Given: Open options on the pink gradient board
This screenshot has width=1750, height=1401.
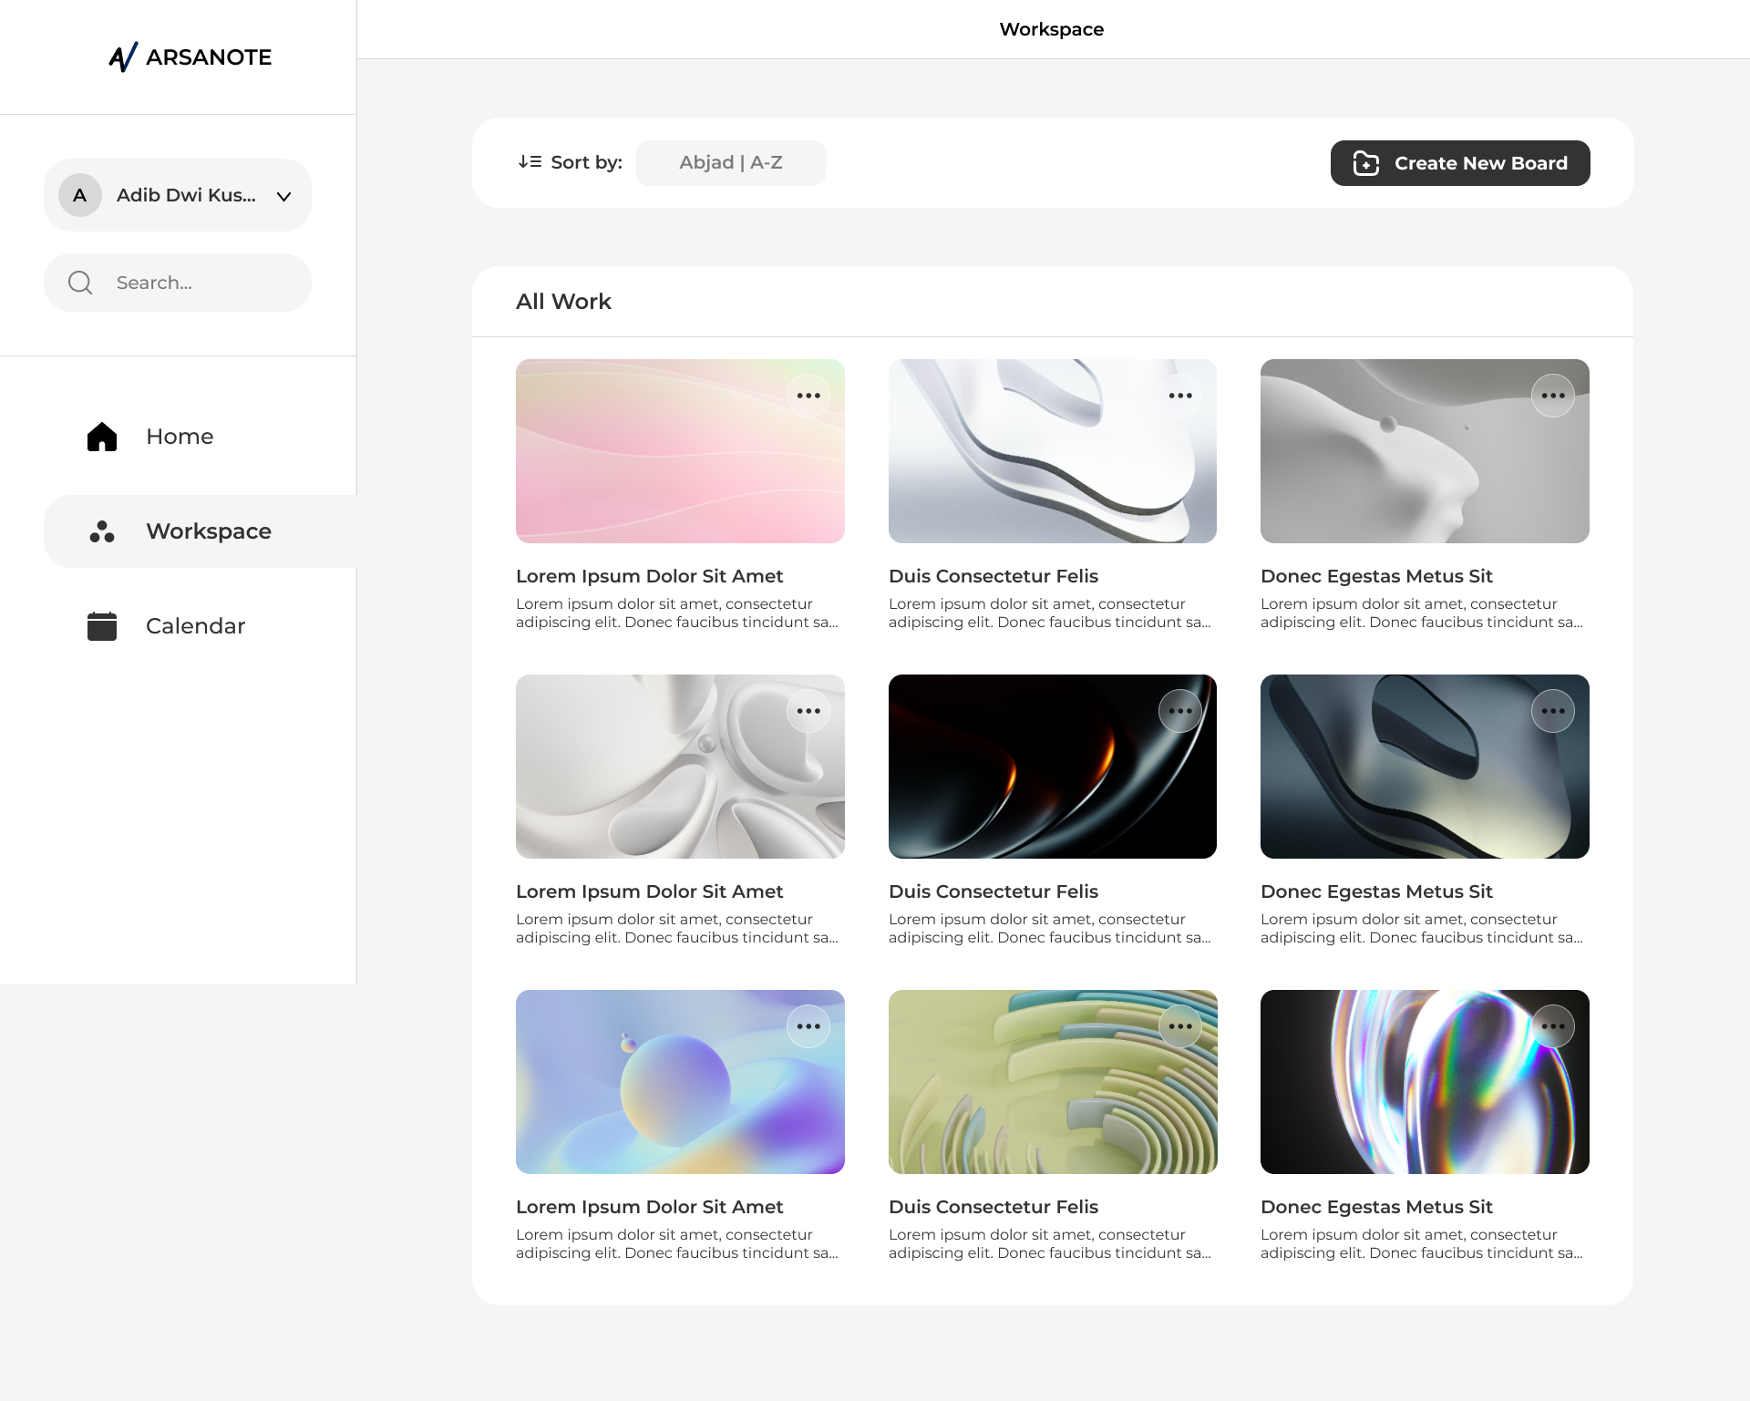Looking at the screenshot, I should pos(808,396).
